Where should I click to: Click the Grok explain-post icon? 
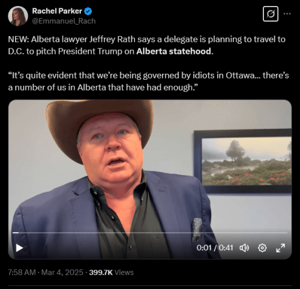tap(271, 14)
